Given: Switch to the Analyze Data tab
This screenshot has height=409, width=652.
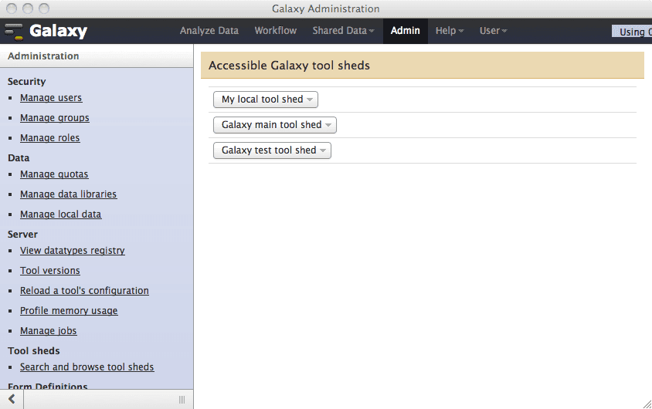Looking at the screenshot, I should click(x=209, y=31).
